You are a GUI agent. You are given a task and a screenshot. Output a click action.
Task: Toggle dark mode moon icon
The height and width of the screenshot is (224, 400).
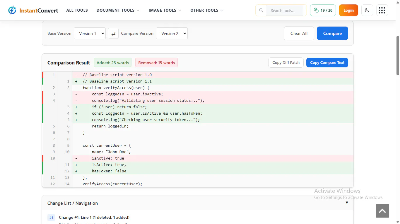tap(367, 10)
